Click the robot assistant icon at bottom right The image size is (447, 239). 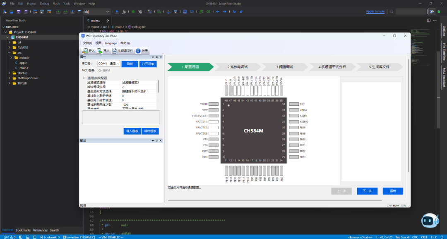(x=430, y=220)
